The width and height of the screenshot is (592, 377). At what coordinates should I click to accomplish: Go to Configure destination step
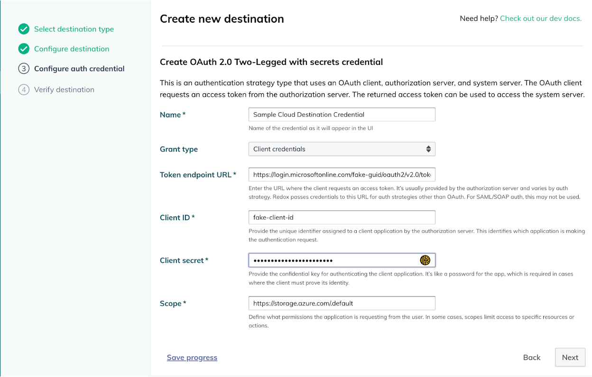point(72,49)
